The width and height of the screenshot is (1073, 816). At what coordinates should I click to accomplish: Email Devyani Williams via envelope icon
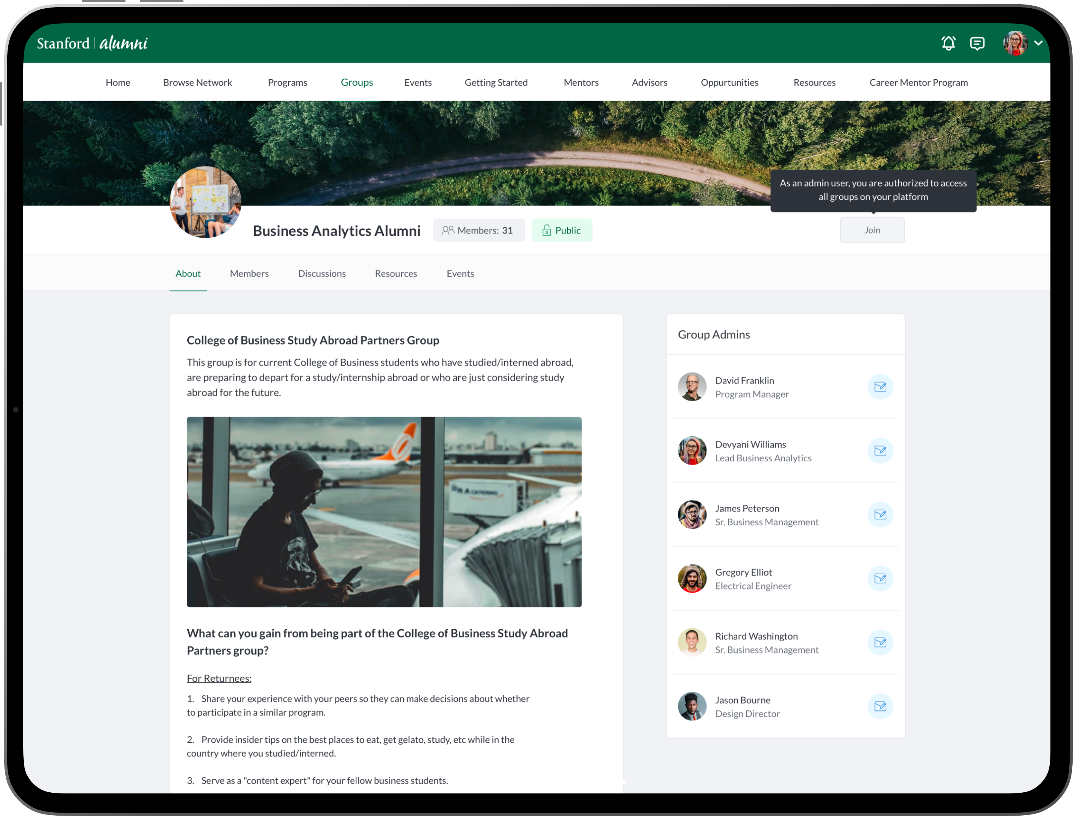[880, 451]
